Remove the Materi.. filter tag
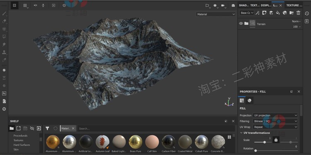Viewport: 311px width, 155px height. coord(73,128)
